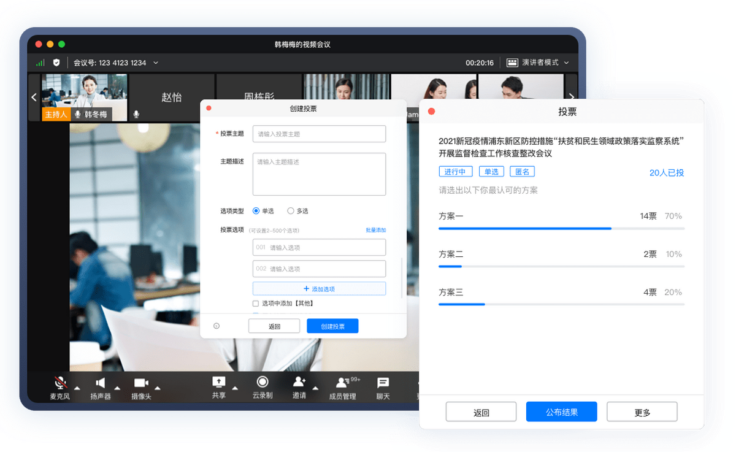The height and width of the screenshot is (452, 736).
Task: Select multiple-choice (多选) radio button
Action: 291,211
